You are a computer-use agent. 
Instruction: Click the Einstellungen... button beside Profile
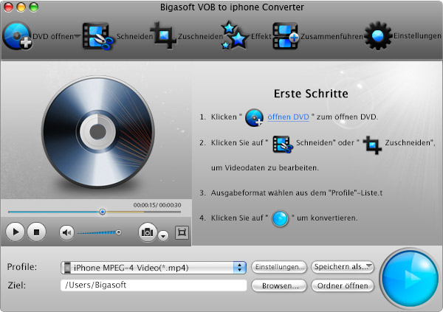point(279,267)
